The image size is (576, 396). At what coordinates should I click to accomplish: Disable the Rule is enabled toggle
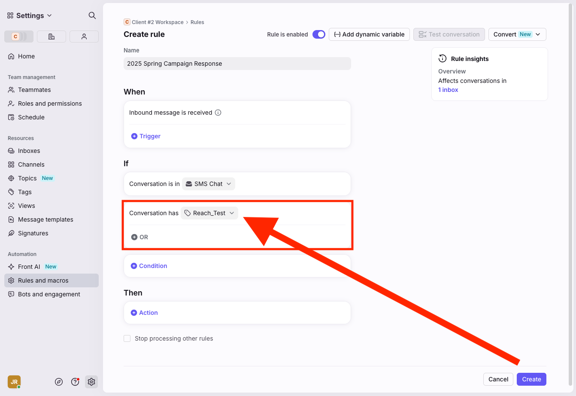[318, 34]
